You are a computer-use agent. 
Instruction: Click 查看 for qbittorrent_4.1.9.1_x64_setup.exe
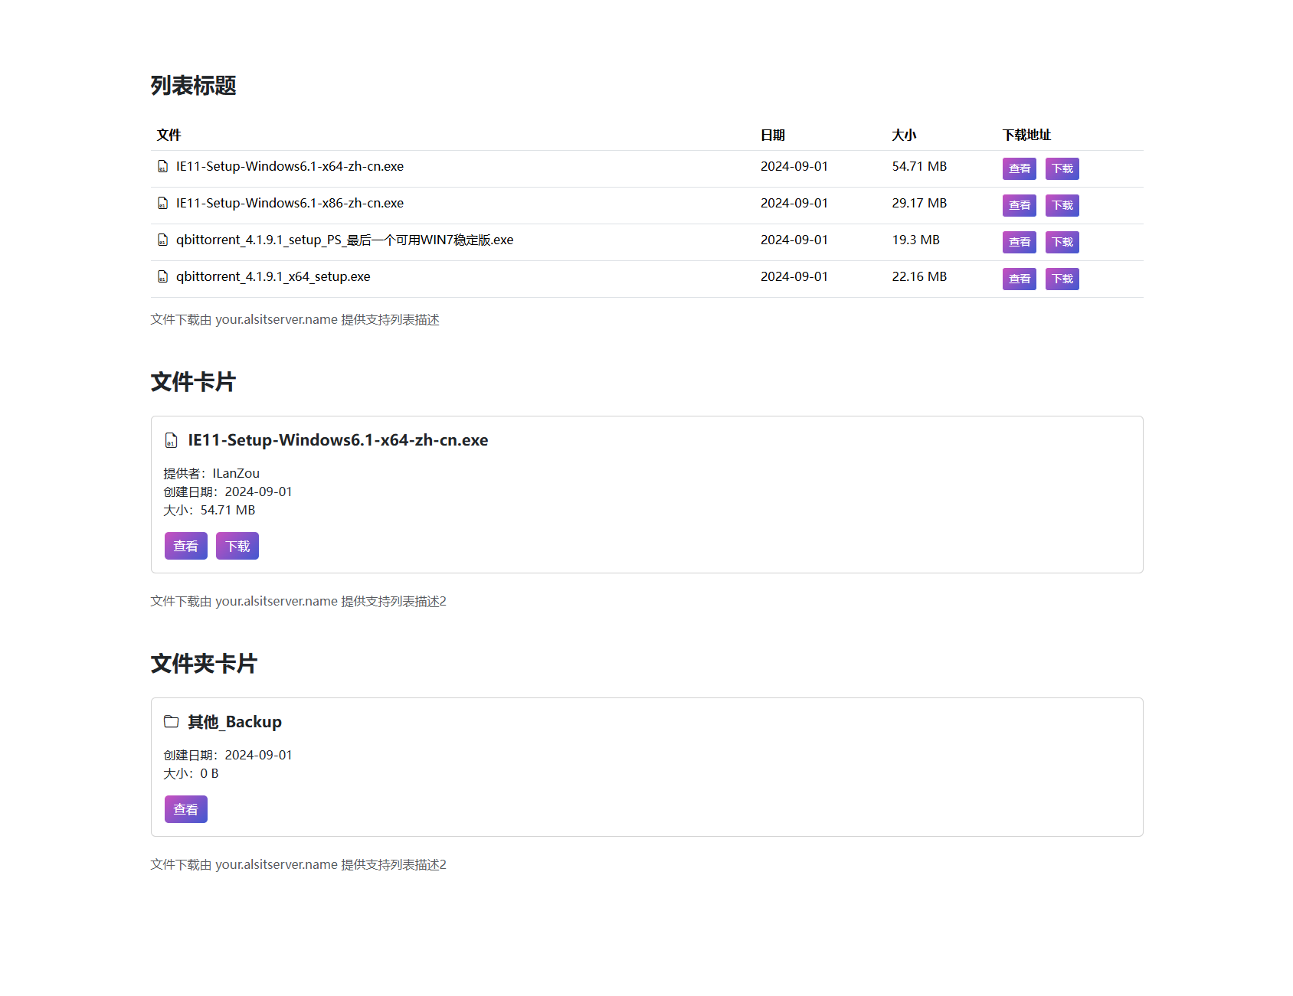click(1019, 279)
